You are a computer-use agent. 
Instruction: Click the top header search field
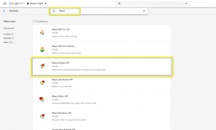point(152,4)
